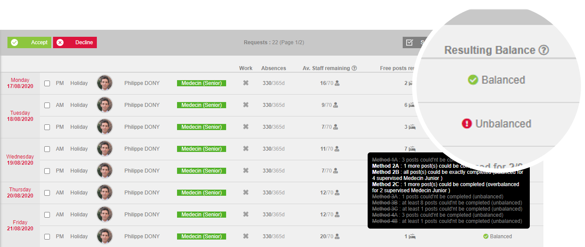This screenshot has height=247, width=585.
Task: Click the Work cross icon in Friday PM row
Action: (x=246, y=236)
